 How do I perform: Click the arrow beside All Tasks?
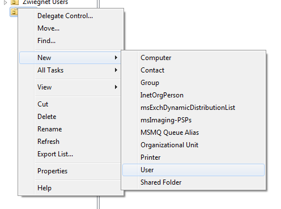pos(116,70)
